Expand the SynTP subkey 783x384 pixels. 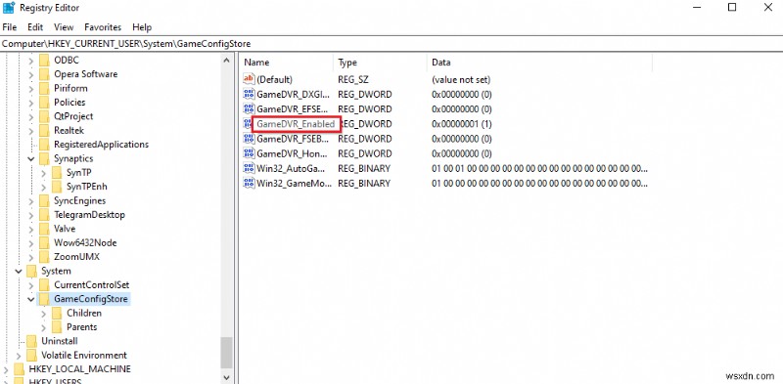[x=43, y=173]
